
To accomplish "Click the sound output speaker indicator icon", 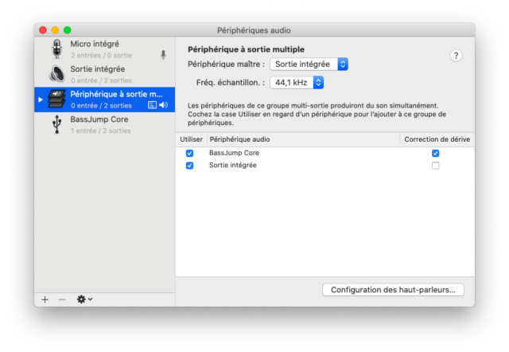I will pos(164,105).
